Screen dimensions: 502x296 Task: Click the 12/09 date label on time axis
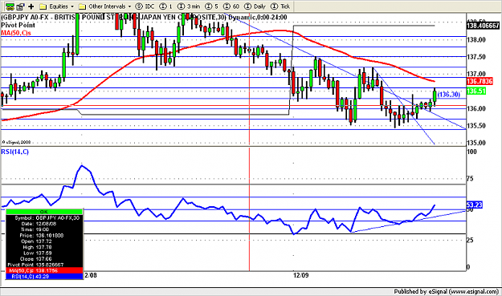(301, 275)
